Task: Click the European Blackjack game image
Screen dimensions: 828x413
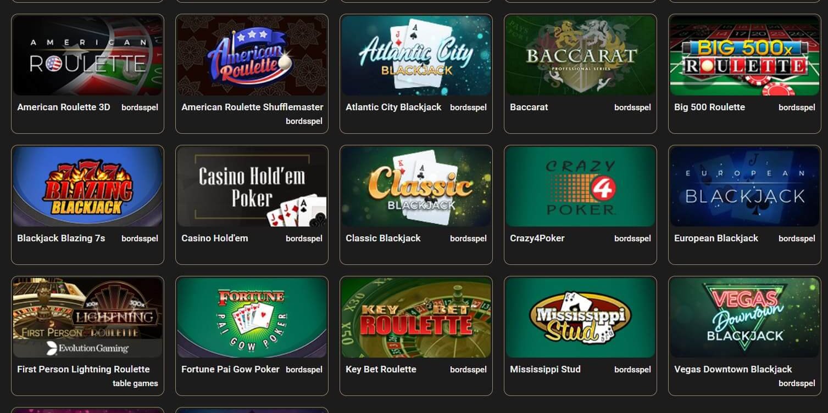Action: coord(744,187)
